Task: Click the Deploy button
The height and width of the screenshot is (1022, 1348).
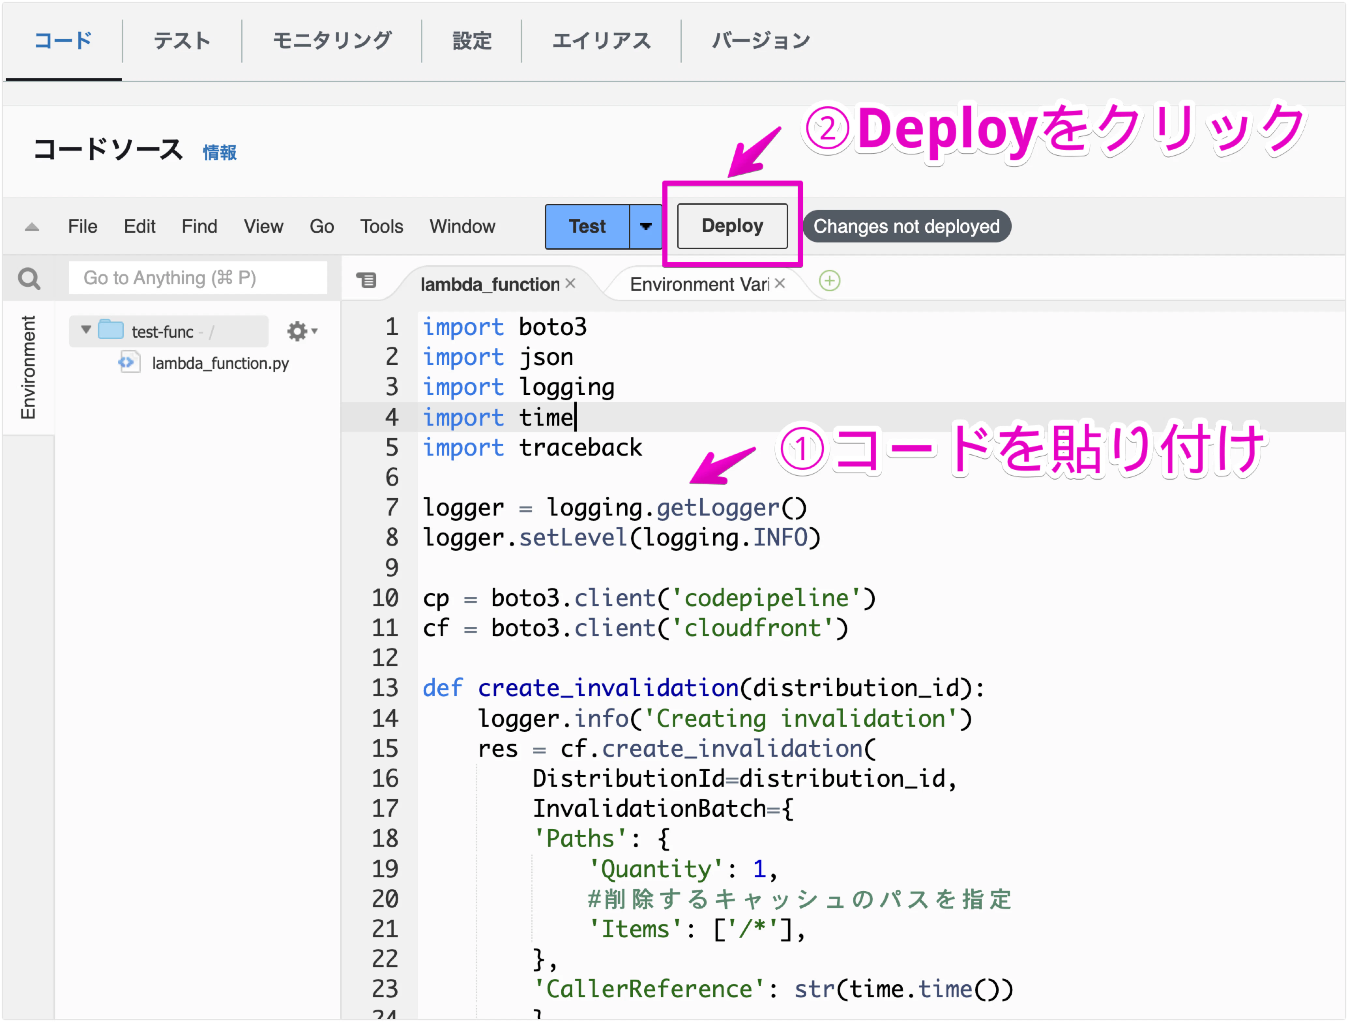Action: pos(733,226)
